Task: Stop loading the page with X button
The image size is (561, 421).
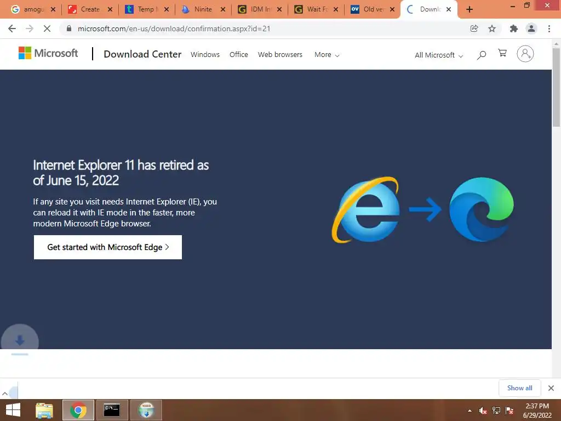Action: click(47, 29)
